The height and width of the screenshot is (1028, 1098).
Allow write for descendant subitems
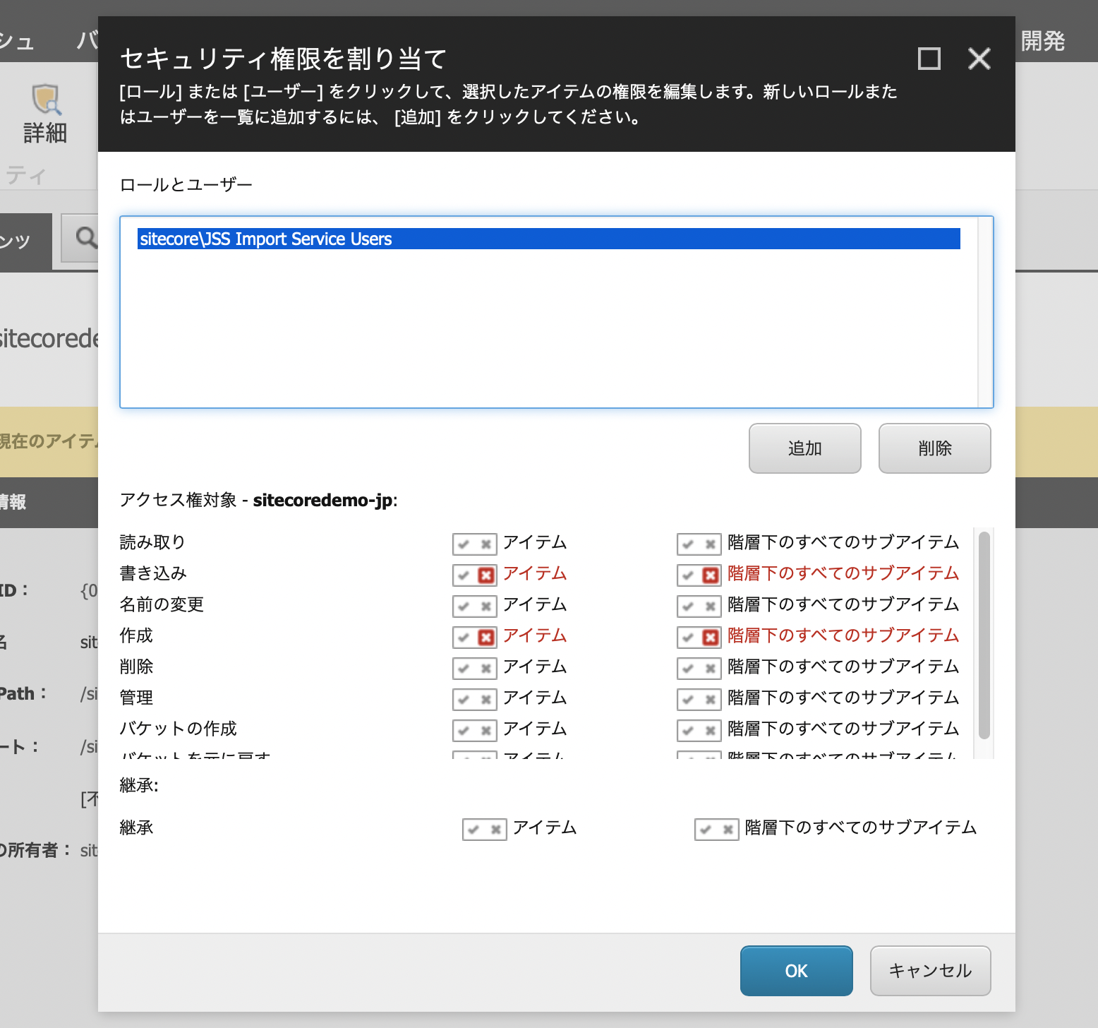click(x=688, y=575)
